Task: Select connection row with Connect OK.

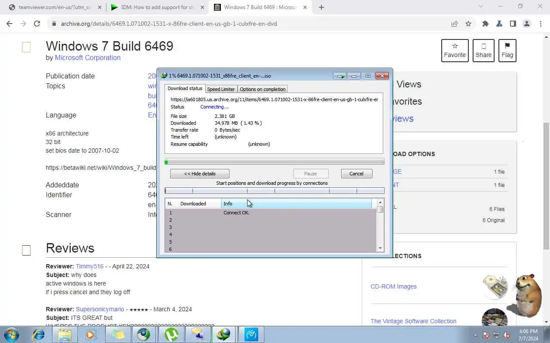Action: [271, 213]
